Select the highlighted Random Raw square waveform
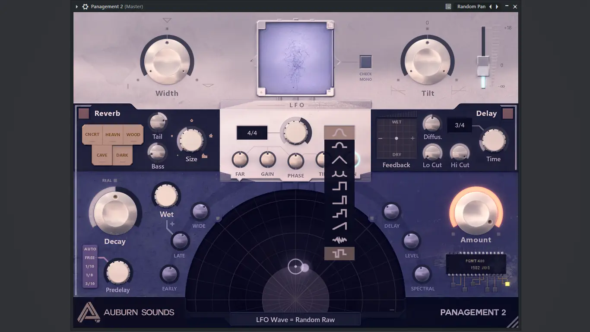Viewport: 590px width, 332px height. click(339, 254)
